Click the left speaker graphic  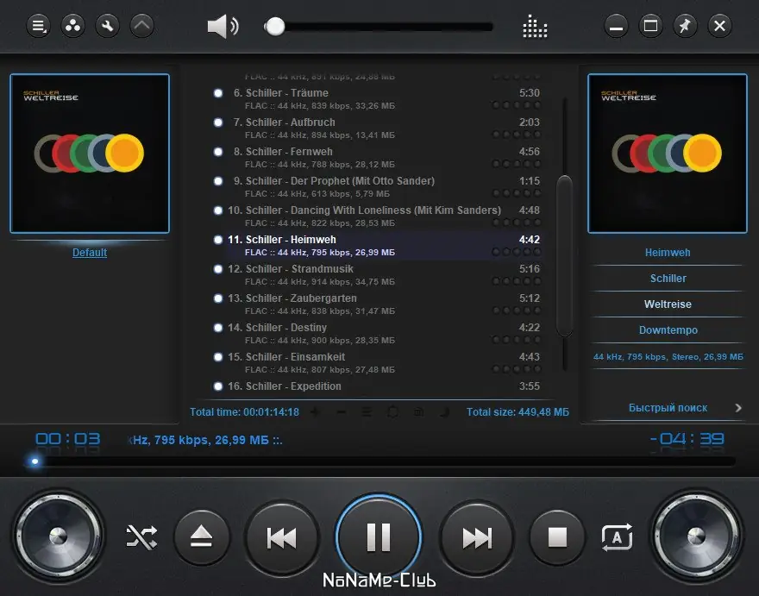[x=59, y=536]
